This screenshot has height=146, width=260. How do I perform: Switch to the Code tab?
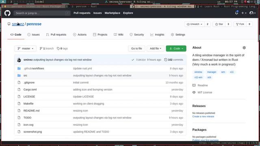click(16, 34)
